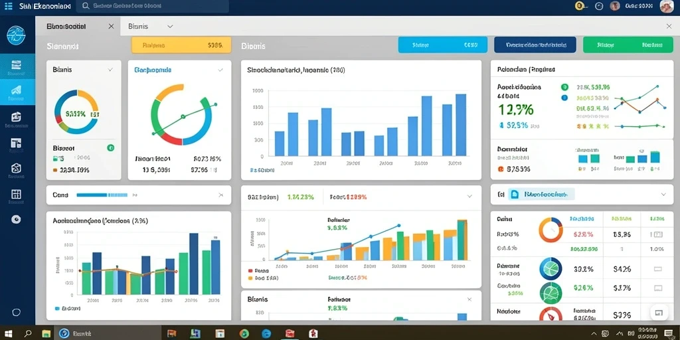Viewport: 680px width, 340px height.
Task: Expand the chevron on the gauge chart card
Action: click(220, 69)
